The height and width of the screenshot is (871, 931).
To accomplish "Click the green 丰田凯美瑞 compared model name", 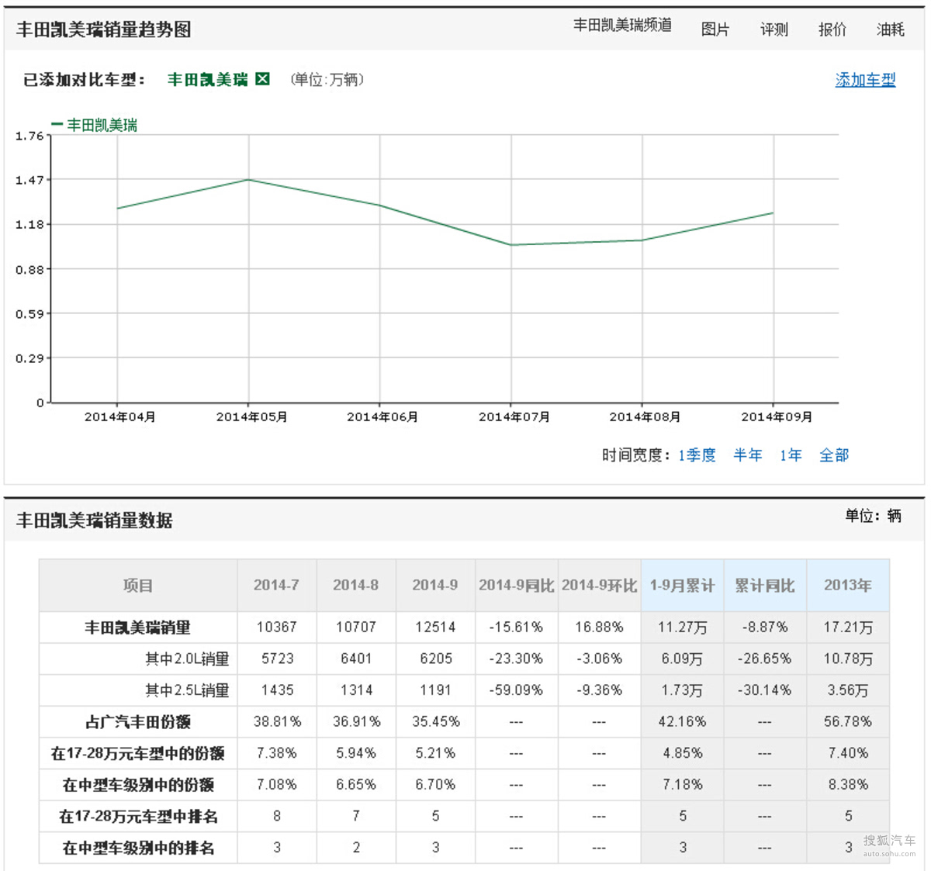I will [x=207, y=79].
